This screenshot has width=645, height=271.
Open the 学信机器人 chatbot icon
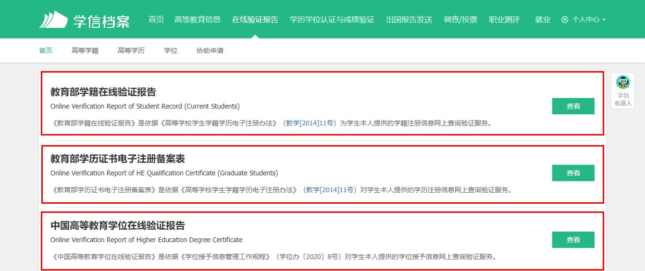(x=622, y=83)
